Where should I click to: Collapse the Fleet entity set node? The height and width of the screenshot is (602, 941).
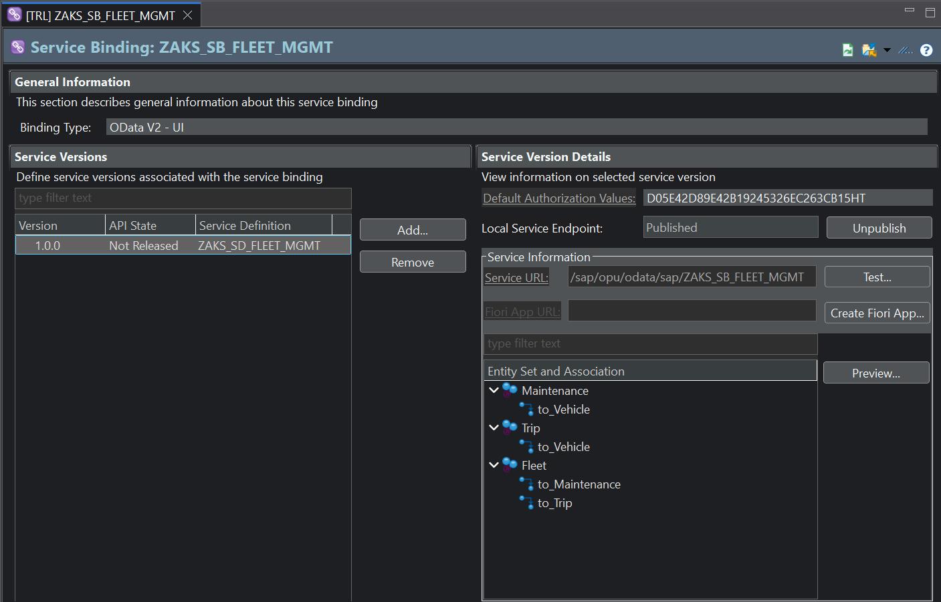[x=494, y=465]
